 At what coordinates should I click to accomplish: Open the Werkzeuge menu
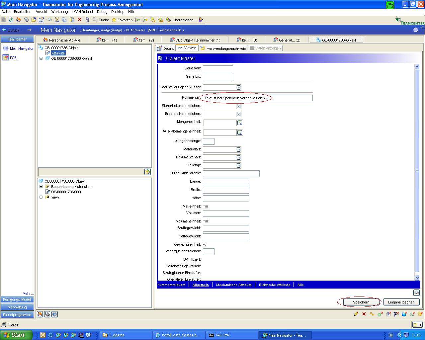coord(60,12)
